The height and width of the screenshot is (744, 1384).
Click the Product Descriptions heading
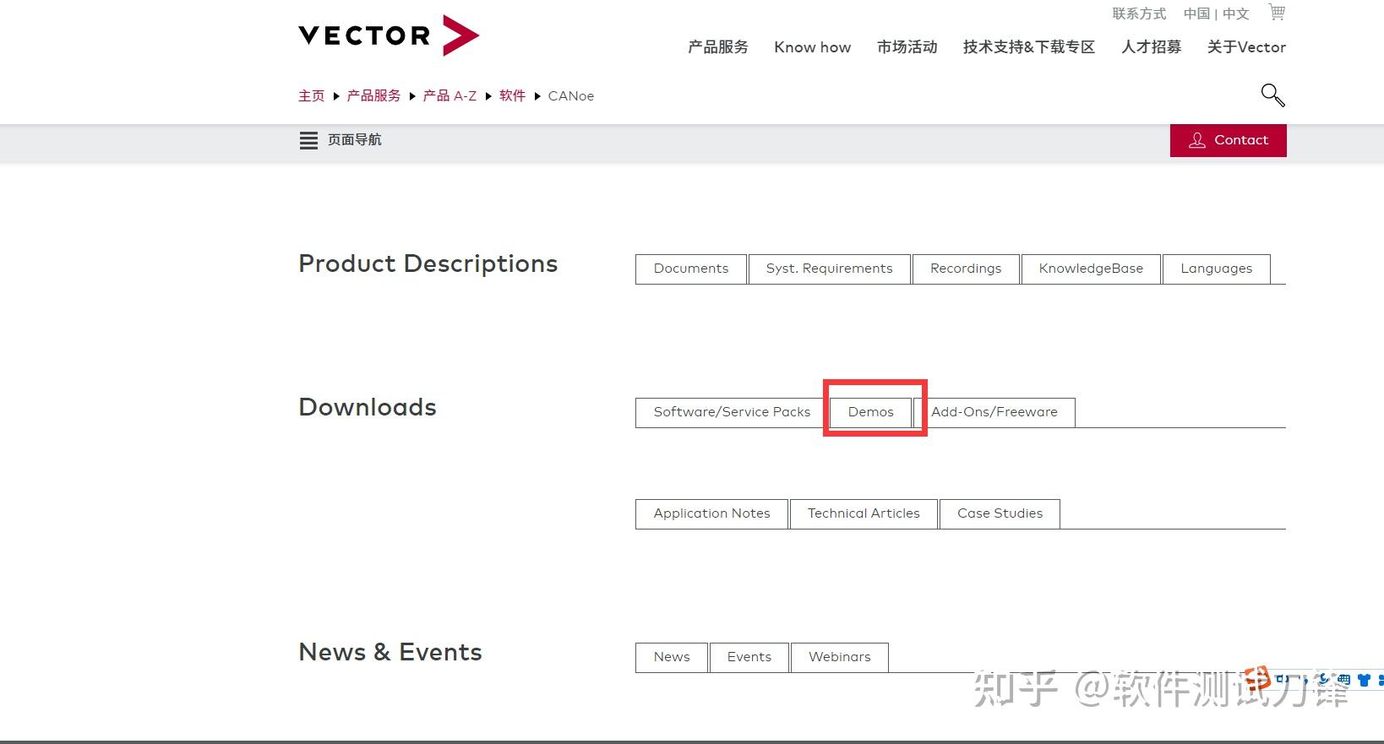pos(428,264)
